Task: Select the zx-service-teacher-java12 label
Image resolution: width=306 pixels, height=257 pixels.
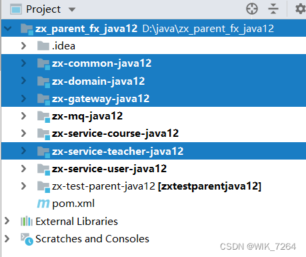Action: (117, 152)
